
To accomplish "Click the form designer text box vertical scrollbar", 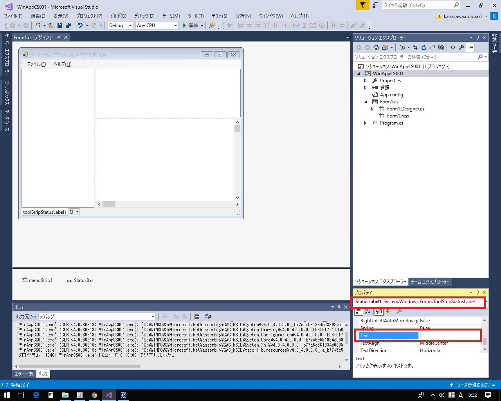I will click(x=237, y=160).
